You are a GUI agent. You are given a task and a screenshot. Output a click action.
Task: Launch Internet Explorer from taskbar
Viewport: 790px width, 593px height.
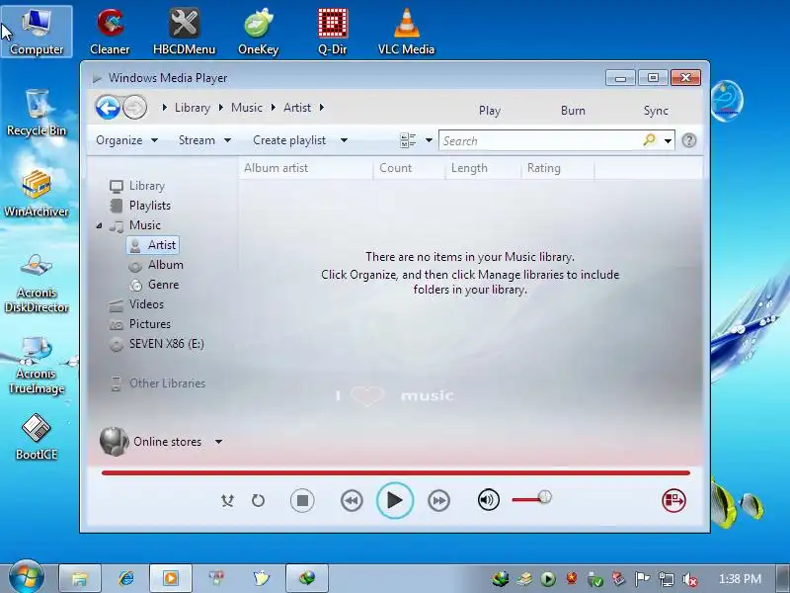click(x=125, y=578)
